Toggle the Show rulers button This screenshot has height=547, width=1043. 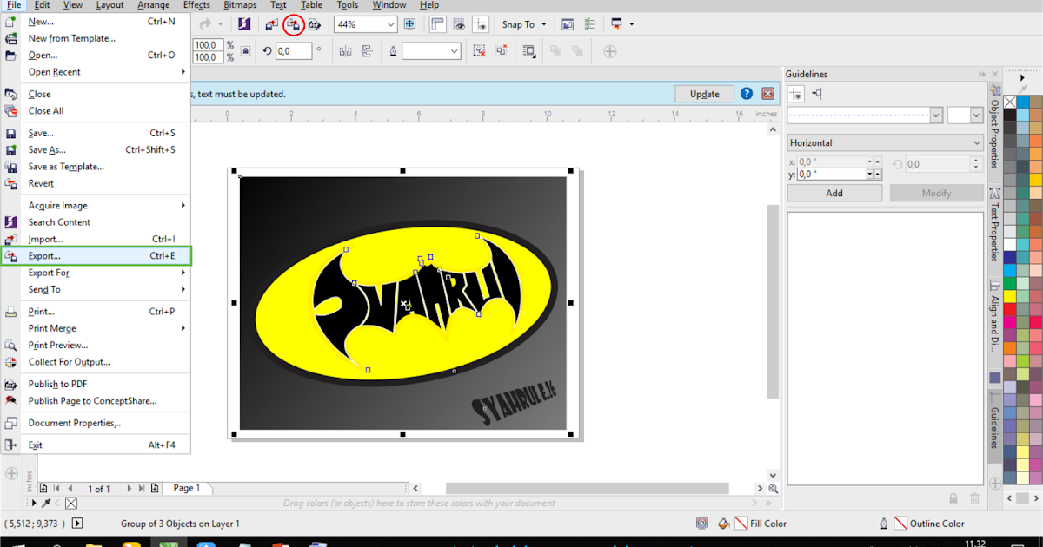(x=437, y=24)
